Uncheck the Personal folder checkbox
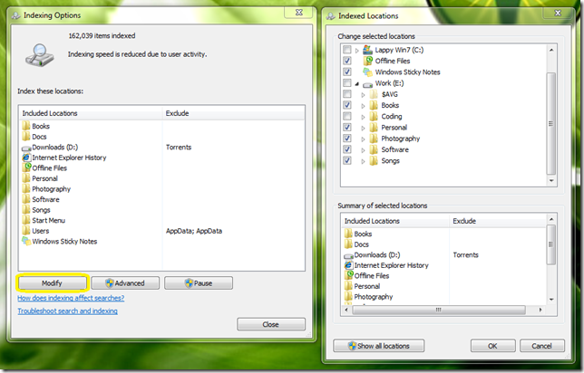Image resolution: width=584 pixels, height=373 pixels. point(347,127)
